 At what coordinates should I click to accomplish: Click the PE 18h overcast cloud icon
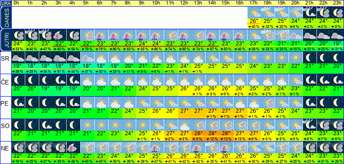tap(268, 102)
